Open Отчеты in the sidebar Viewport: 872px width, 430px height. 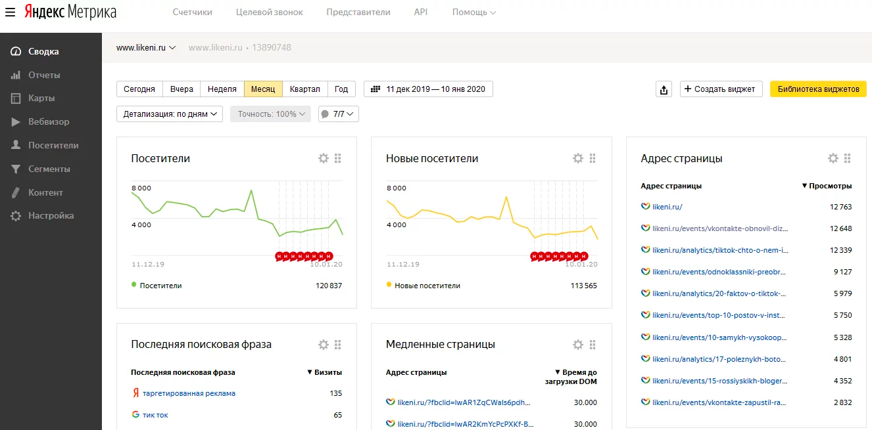[44, 75]
